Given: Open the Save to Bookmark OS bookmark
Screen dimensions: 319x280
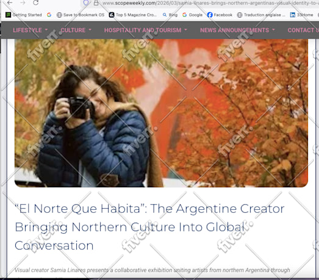Looking at the screenshot, I should coord(81,15).
